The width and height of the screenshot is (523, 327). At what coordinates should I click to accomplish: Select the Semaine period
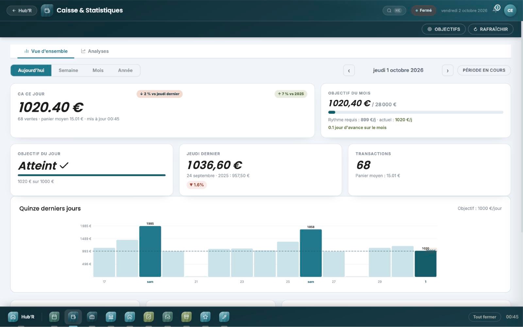pos(68,70)
